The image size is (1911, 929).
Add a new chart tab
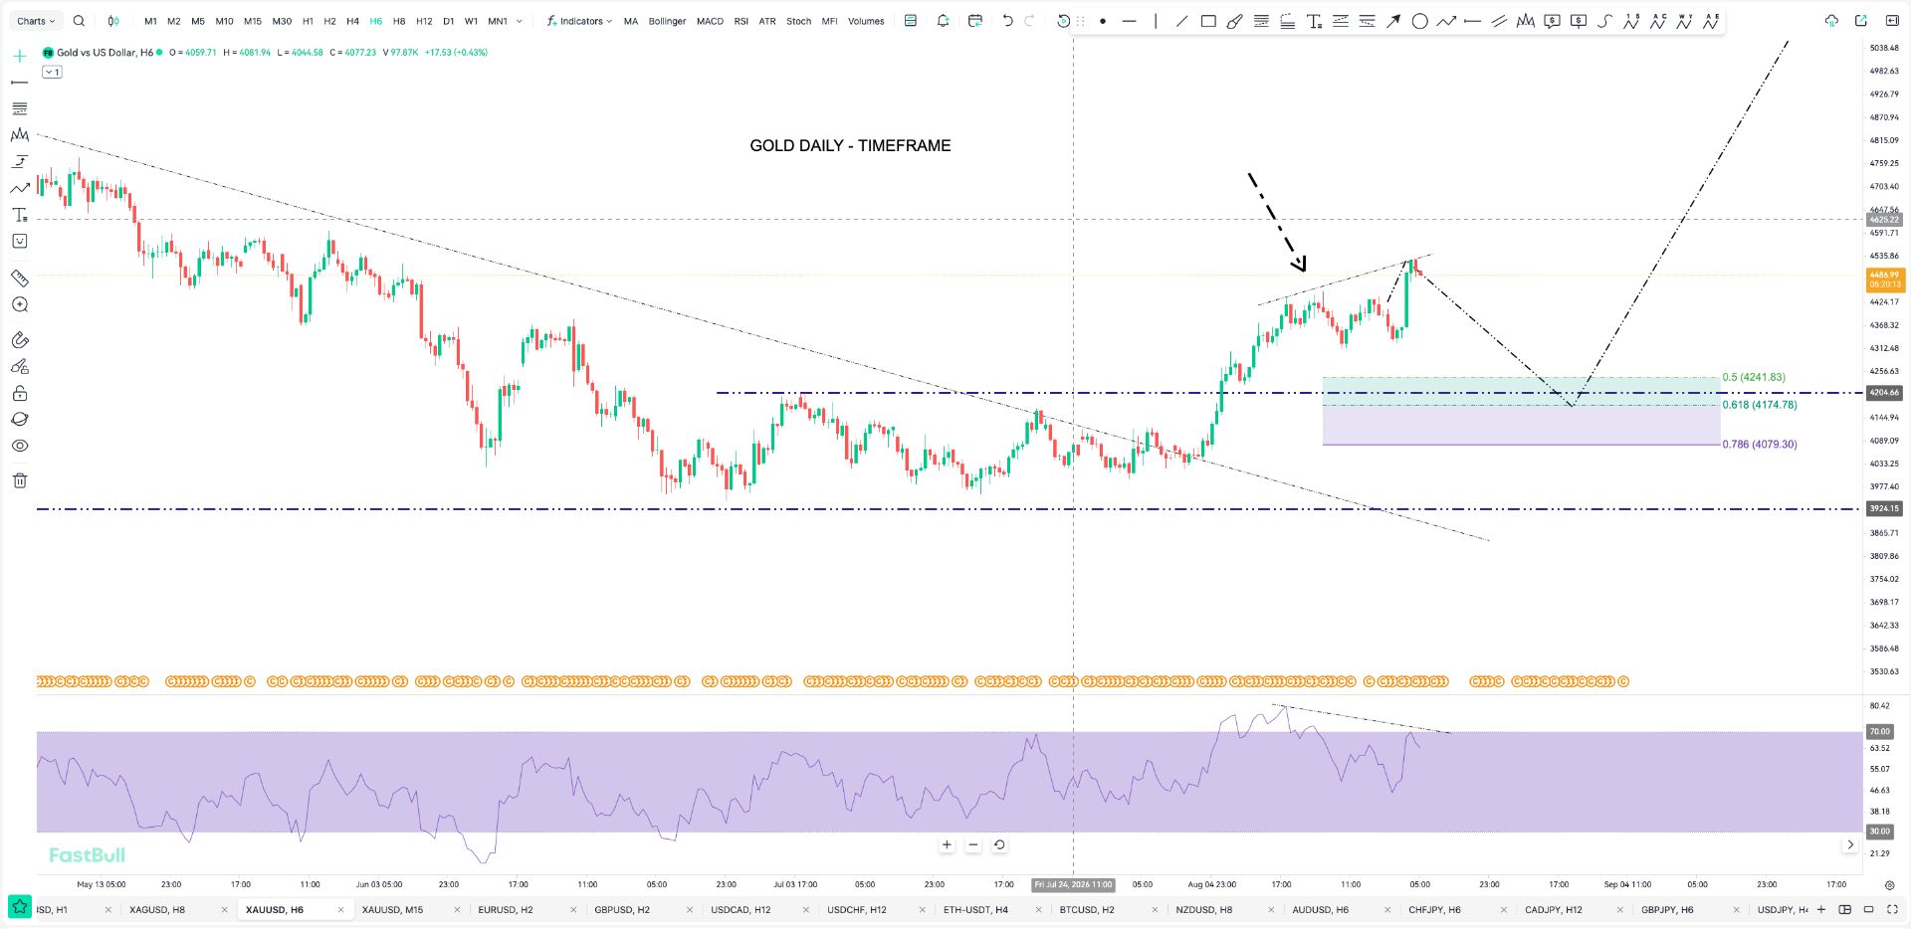1821,909
